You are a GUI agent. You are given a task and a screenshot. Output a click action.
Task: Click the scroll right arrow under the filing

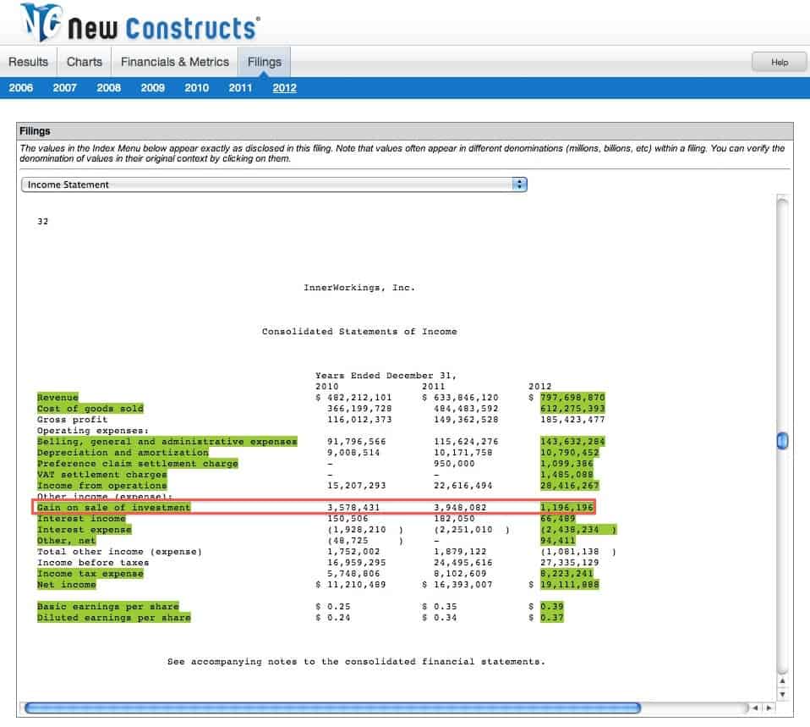769,708
